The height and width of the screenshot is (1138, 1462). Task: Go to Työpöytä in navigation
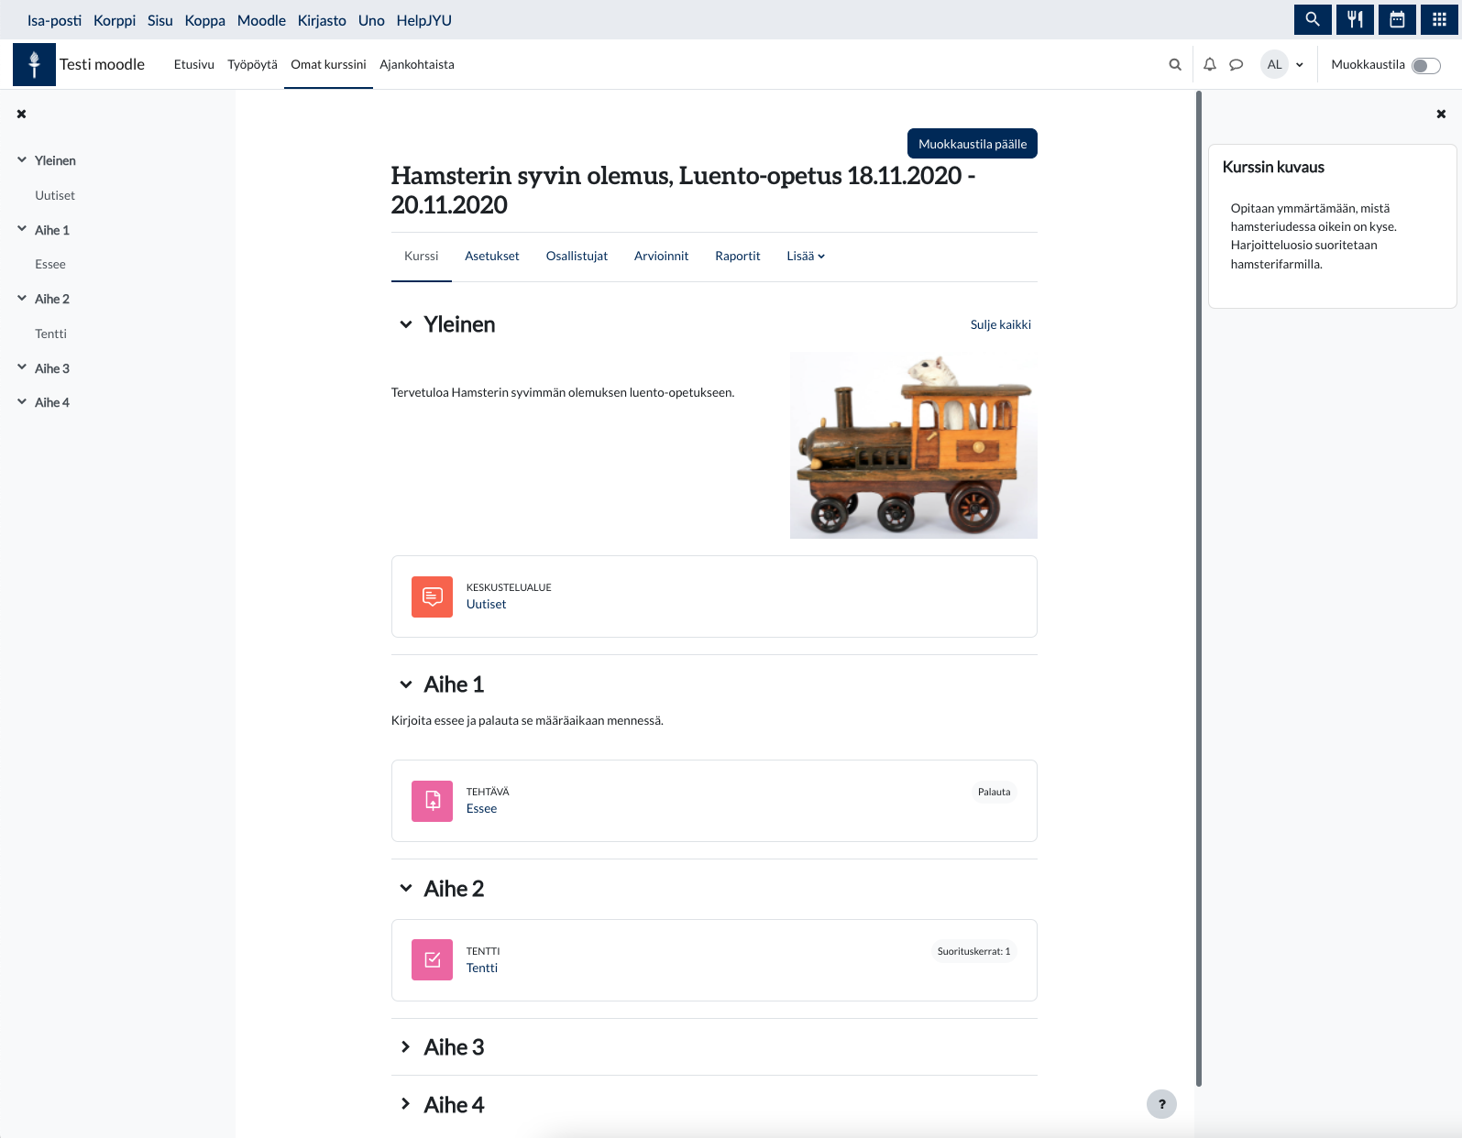click(x=252, y=64)
